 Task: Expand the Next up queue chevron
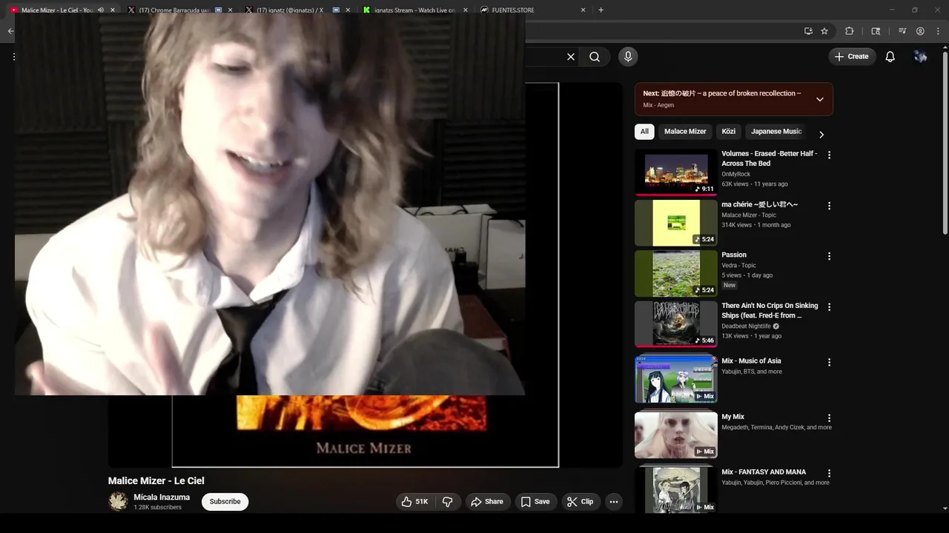[x=819, y=99]
